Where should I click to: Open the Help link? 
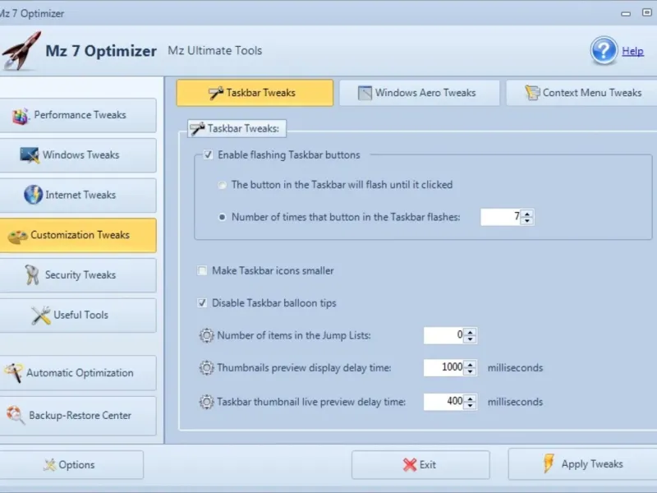click(x=632, y=51)
